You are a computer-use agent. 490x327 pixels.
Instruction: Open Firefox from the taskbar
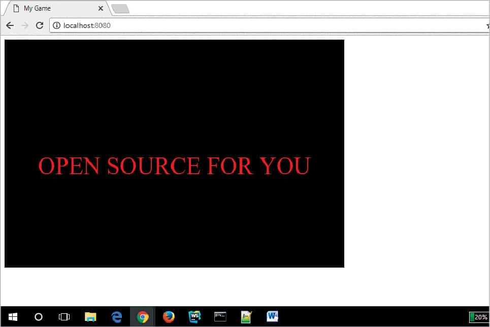169,317
